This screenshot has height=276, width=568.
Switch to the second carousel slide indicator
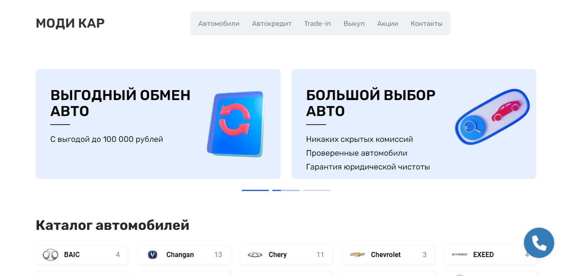click(x=286, y=190)
